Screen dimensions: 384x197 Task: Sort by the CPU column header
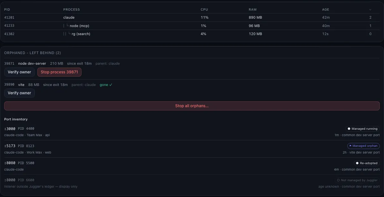coord(204,10)
